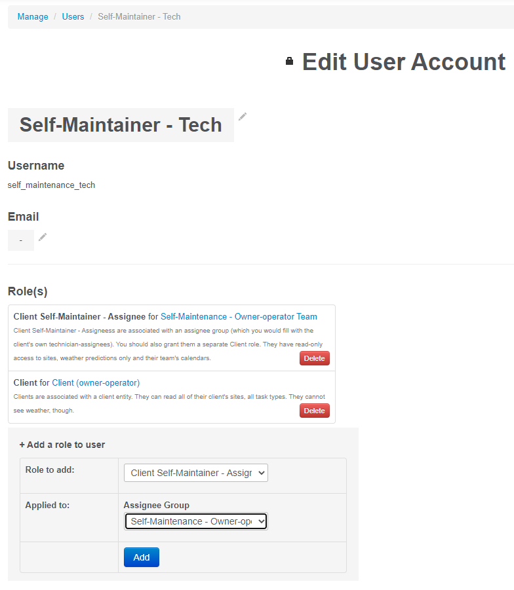Image resolution: width=514 pixels, height=590 pixels.
Task: Select a role in the Role to add selector
Action: click(x=195, y=472)
